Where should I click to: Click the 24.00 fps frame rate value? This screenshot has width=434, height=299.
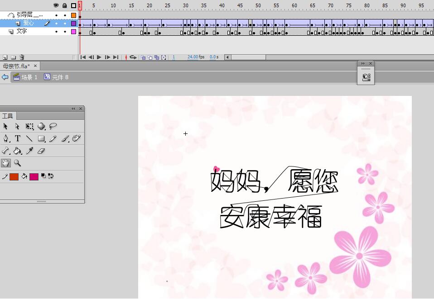[193, 57]
